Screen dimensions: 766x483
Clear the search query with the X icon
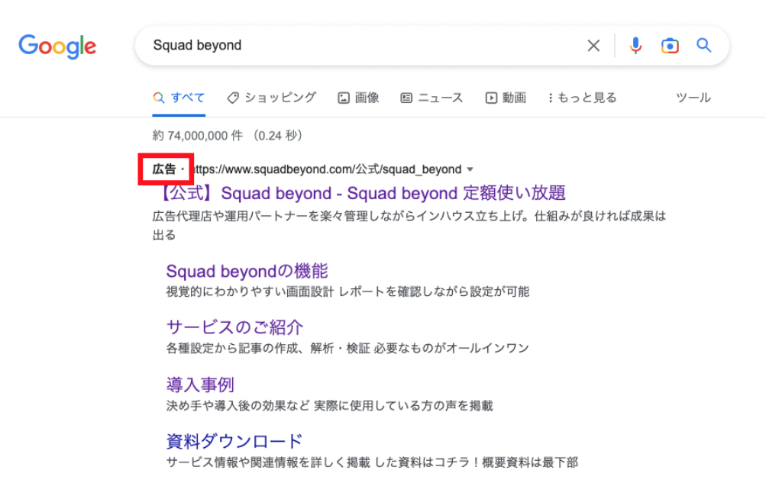click(593, 46)
